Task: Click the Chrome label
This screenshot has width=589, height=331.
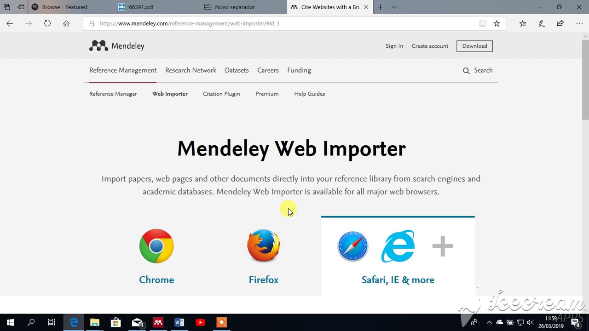Action: 156,280
